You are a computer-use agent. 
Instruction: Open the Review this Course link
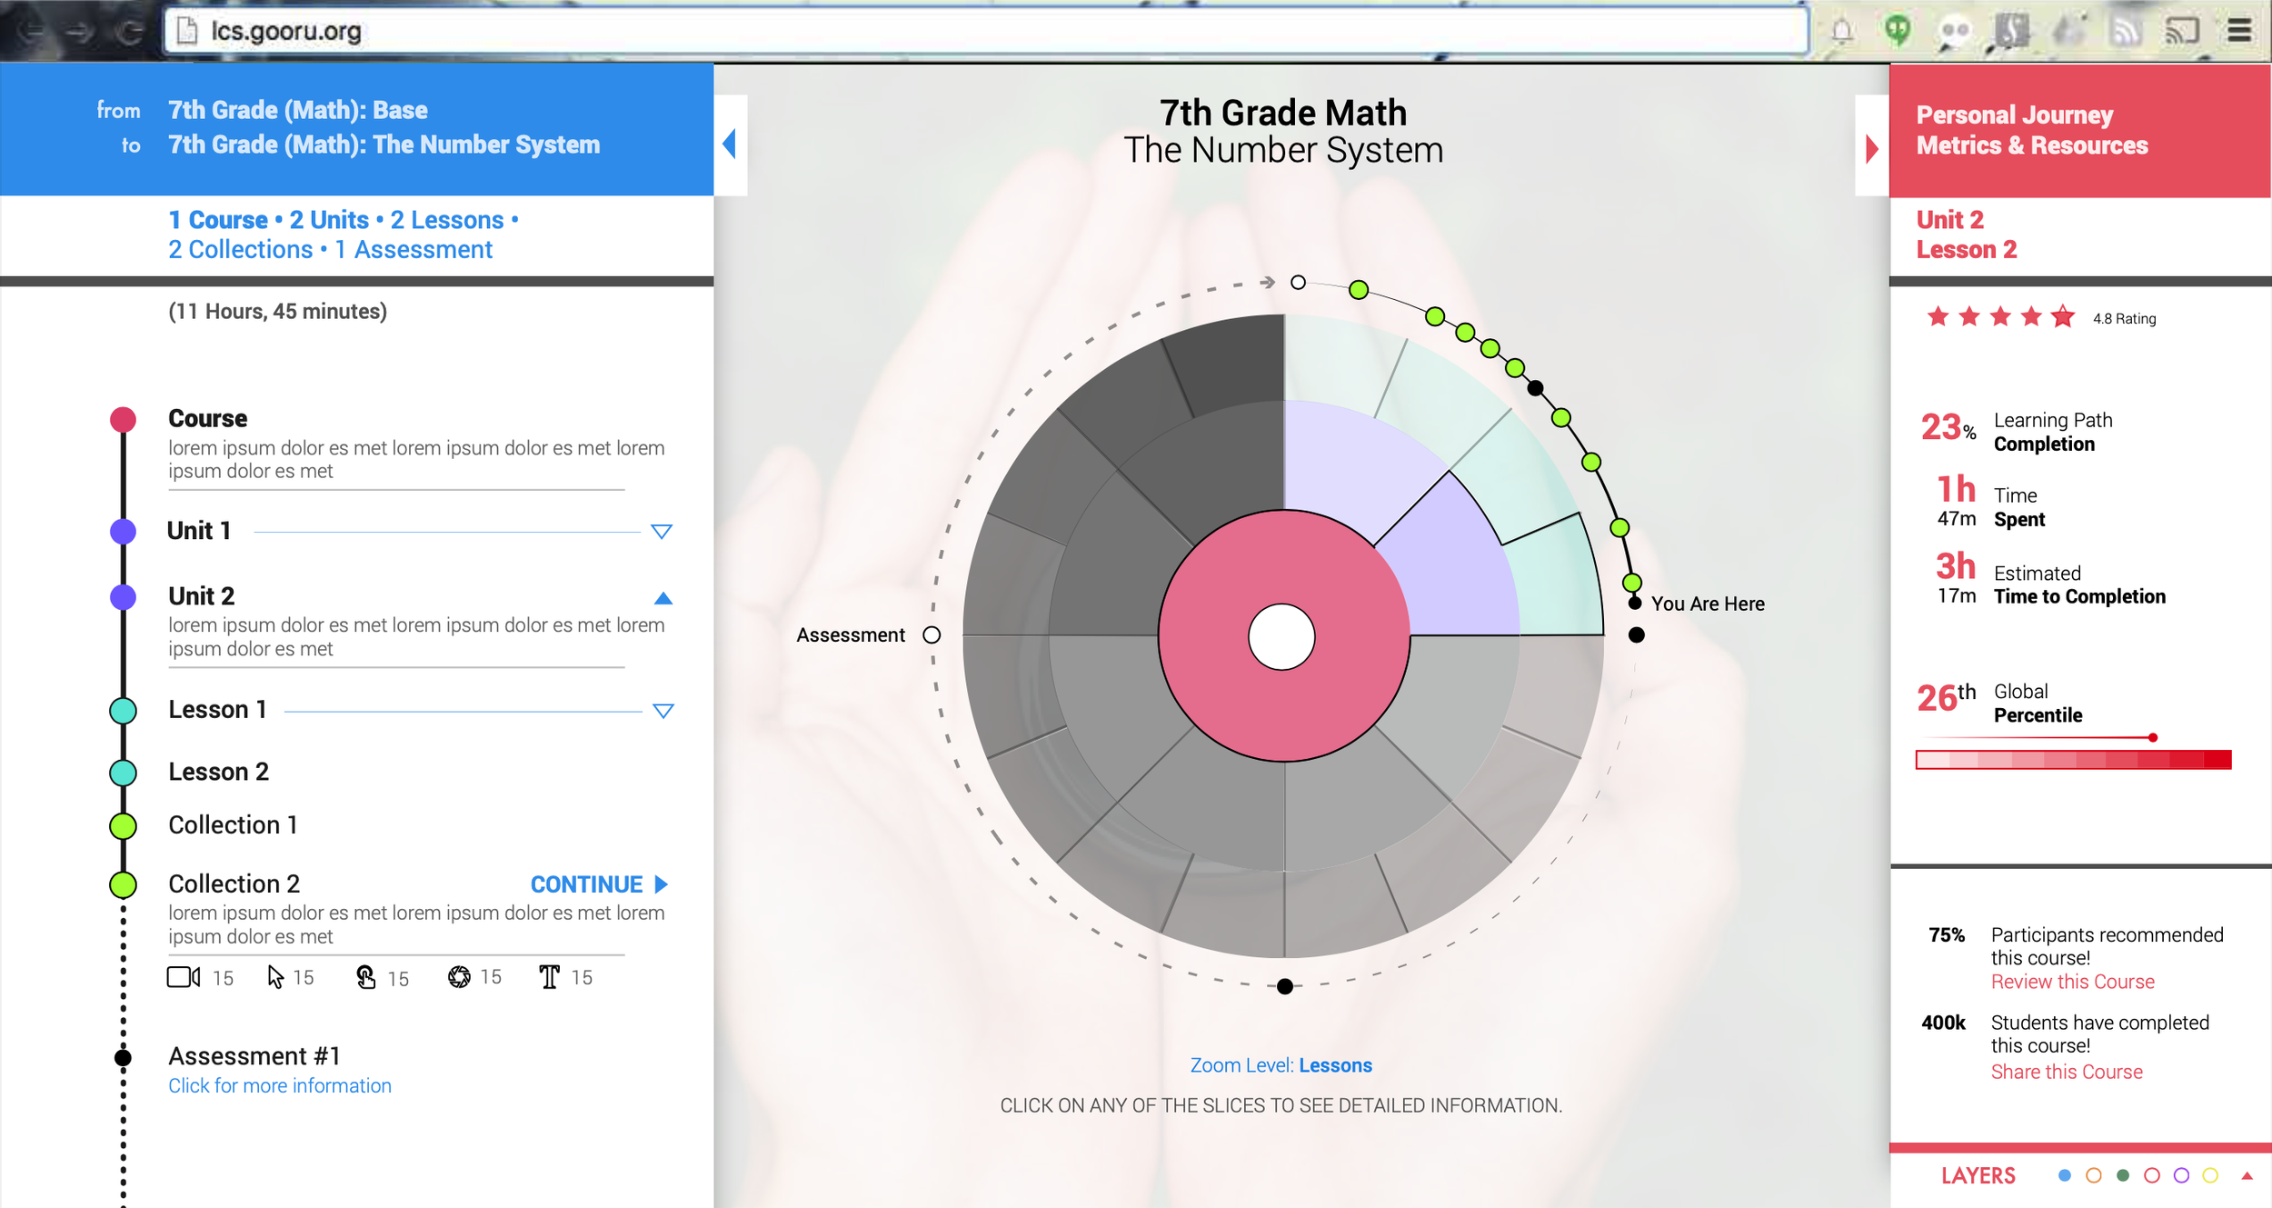tap(2072, 982)
